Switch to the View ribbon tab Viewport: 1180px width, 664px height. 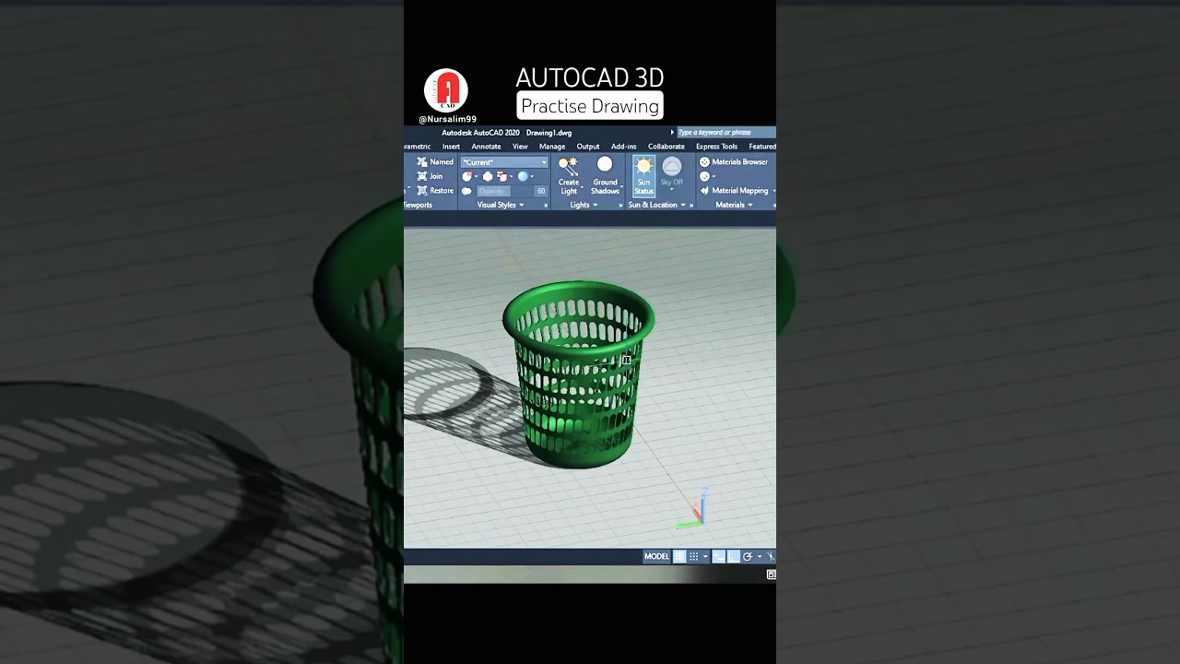pos(520,147)
